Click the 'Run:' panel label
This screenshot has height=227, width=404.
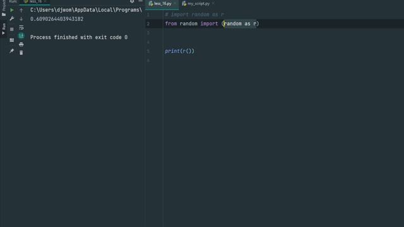click(13, 1)
